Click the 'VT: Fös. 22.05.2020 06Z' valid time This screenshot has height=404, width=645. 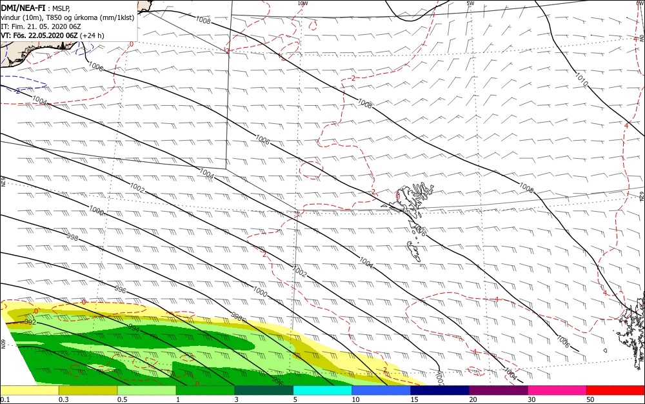(x=39, y=35)
